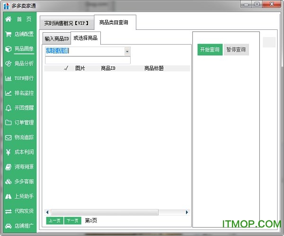Click the folder icon for 订单管理

tap(9, 123)
